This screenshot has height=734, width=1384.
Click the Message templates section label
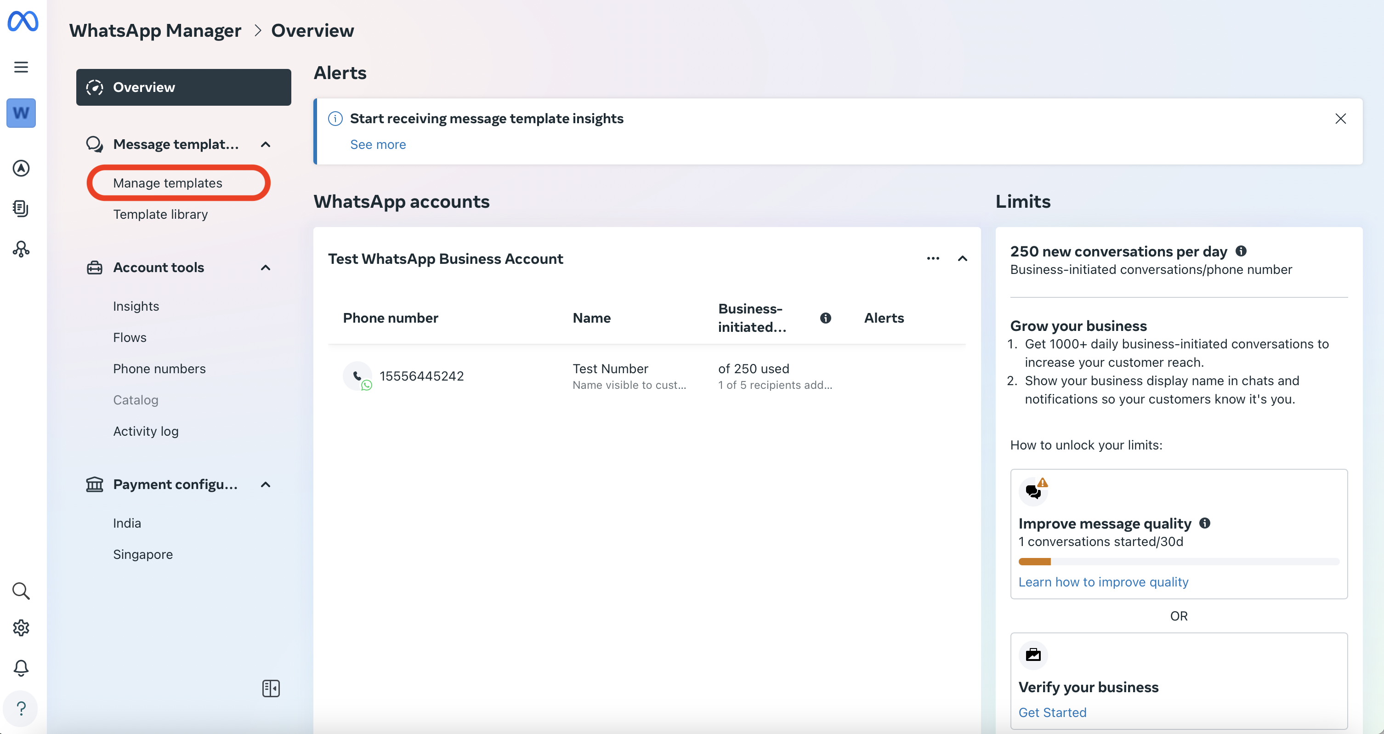(176, 144)
